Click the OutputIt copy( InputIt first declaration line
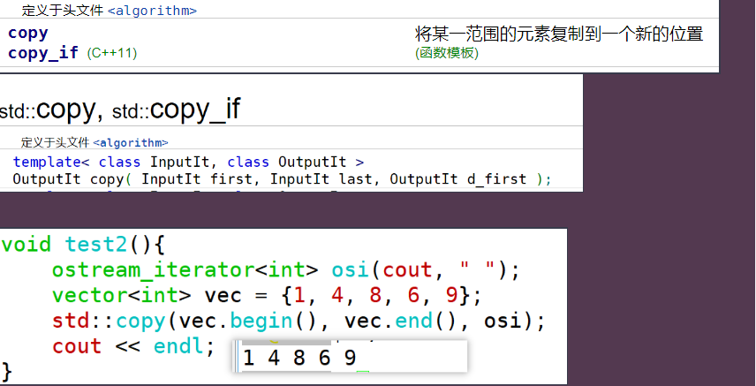The width and height of the screenshot is (756, 386). (282, 179)
